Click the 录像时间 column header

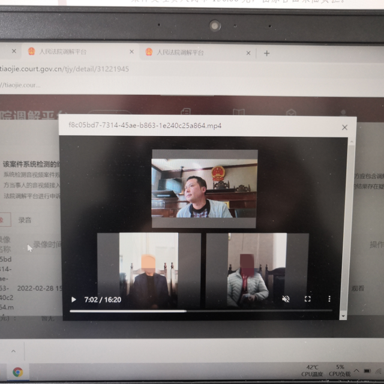pyautogui.click(x=47, y=244)
